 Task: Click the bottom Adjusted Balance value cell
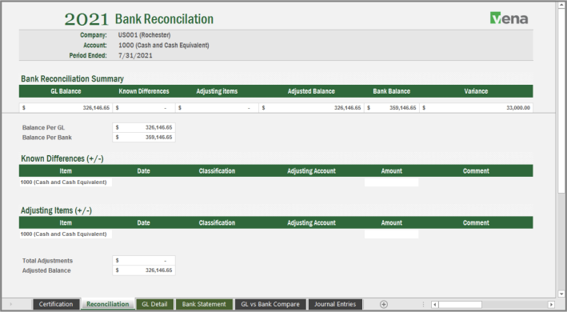(x=144, y=270)
